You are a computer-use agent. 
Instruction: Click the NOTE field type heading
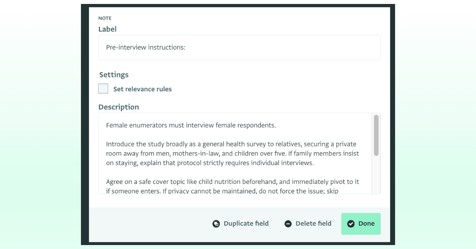click(x=105, y=18)
